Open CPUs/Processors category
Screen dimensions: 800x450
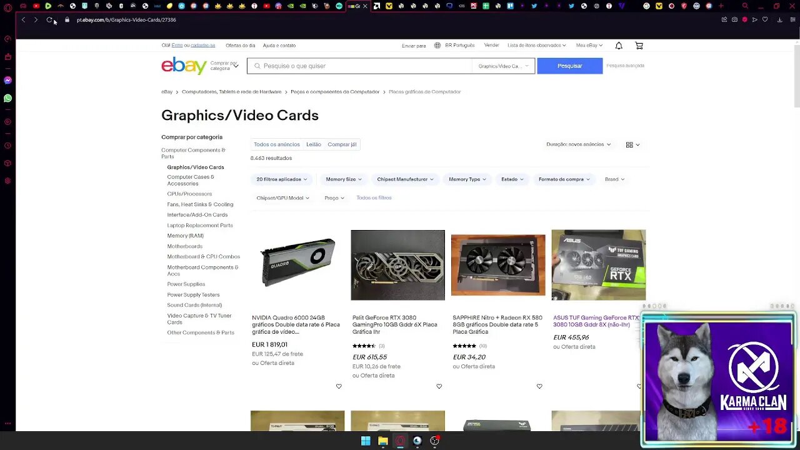click(x=189, y=194)
